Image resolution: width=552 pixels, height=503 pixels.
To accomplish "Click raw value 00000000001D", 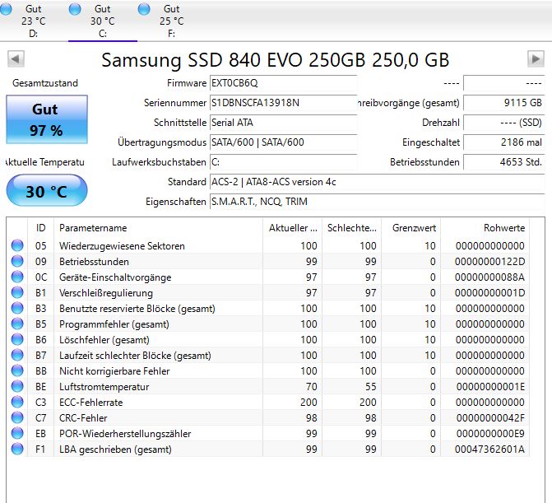I will [489, 293].
